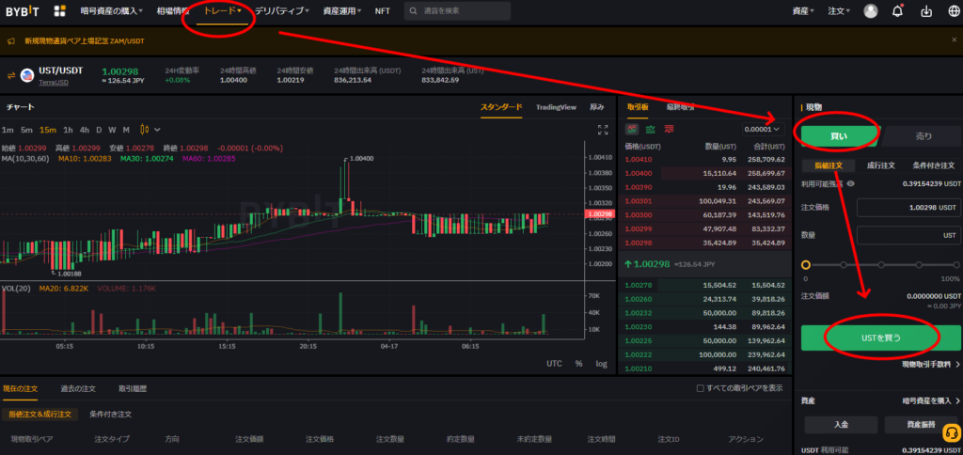Show combined buy and sell order book
The width and height of the screenshot is (963, 455).
[631, 129]
